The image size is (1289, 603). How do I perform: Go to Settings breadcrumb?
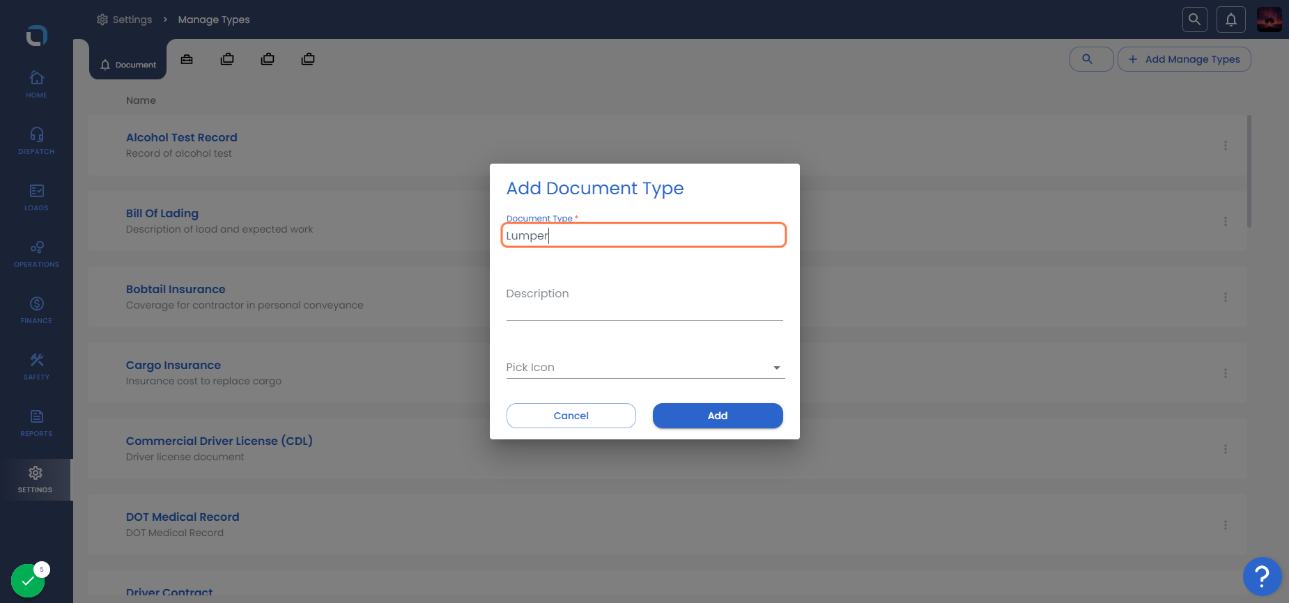pos(125,19)
